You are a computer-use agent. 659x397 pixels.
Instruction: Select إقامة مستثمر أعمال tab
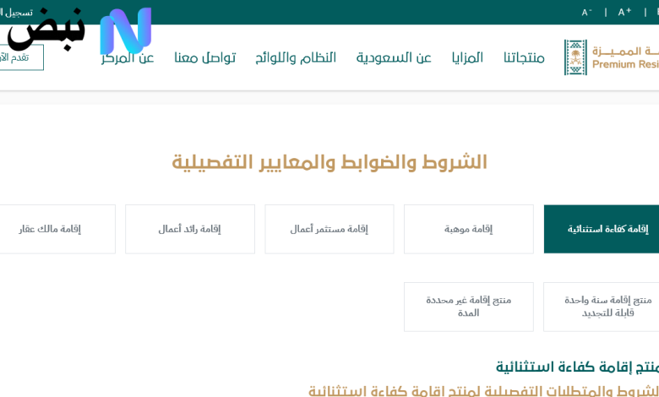point(329,229)
